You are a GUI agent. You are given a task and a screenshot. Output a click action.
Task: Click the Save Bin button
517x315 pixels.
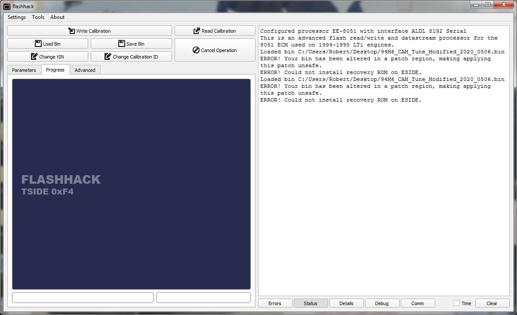[131, 44]
